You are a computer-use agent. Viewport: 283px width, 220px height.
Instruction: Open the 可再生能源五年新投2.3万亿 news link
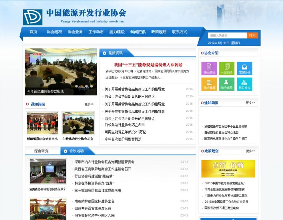click(x=125, y=132)
